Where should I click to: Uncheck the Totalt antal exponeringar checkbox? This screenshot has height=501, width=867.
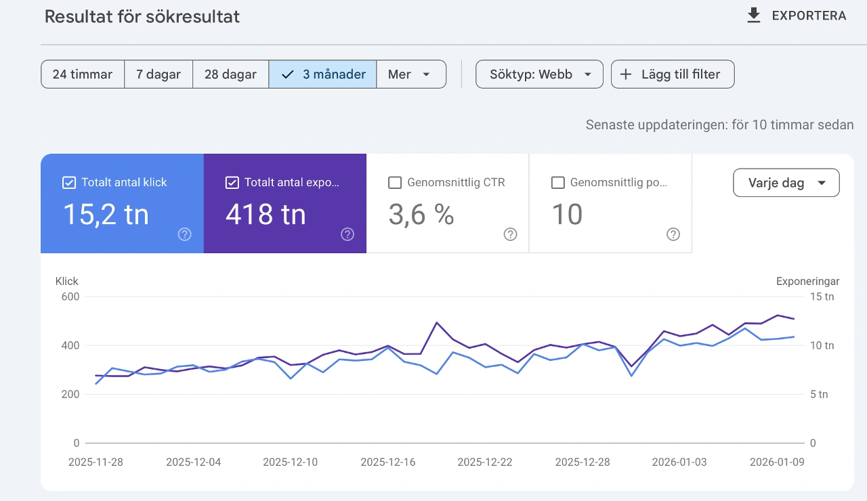pyautogui.click(x=232, y=182)
